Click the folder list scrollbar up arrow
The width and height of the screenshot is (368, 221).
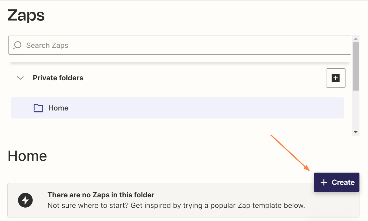[355, 38]
